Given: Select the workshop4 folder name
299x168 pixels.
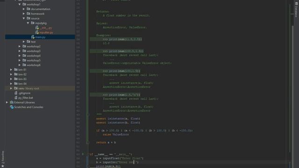Looking at the screenshot, I should (34, 56).
